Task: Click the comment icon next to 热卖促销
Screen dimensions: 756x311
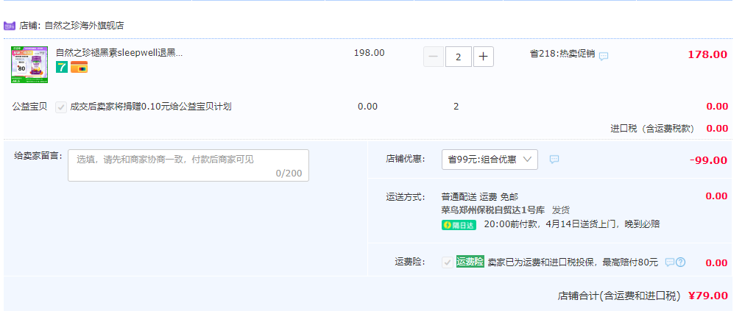Action: pos(604,56)
